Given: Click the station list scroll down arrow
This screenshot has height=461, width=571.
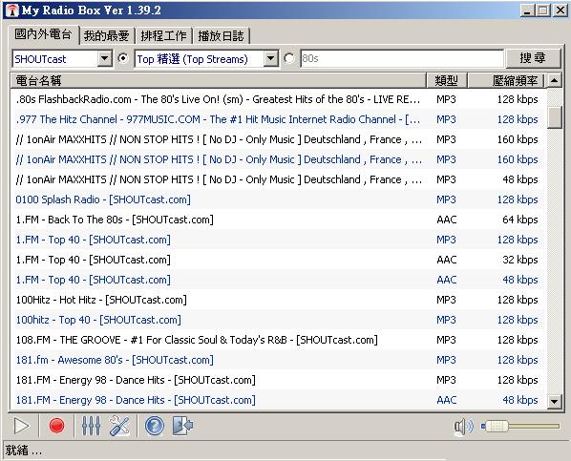Looking at the screenshot, I should click(554, 402).
